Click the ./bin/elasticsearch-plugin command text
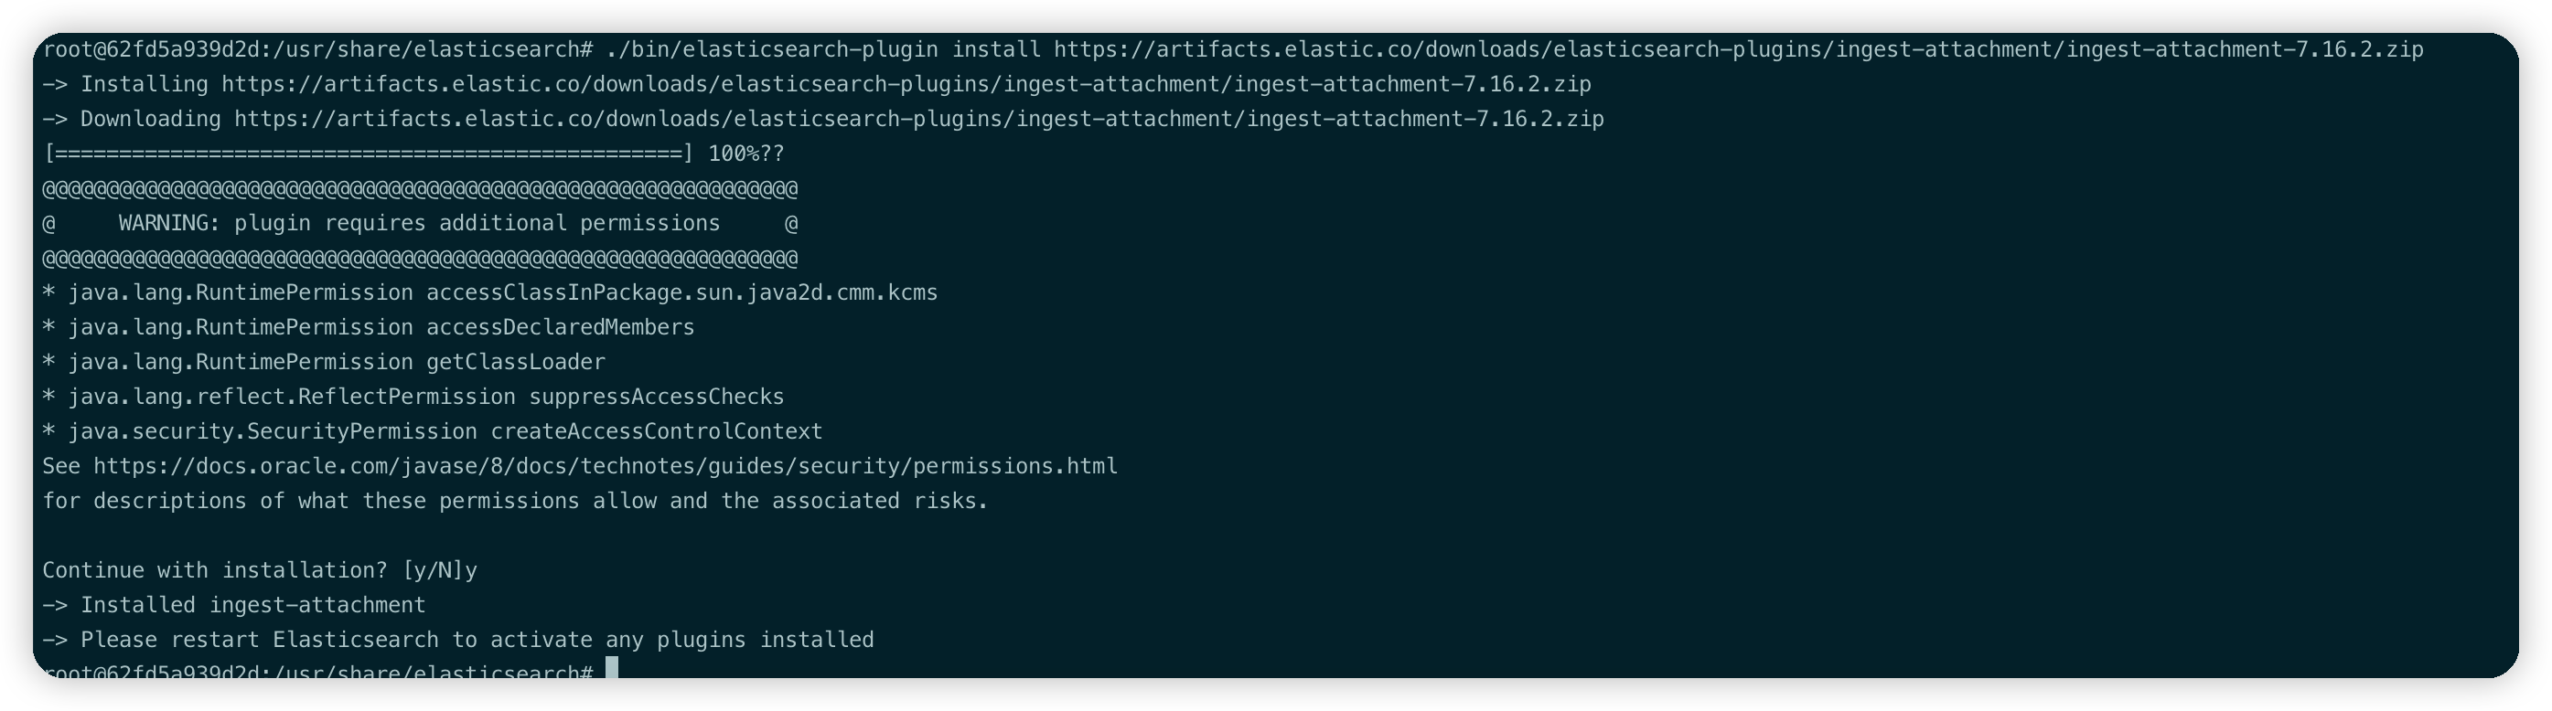This screenshot has height=711, width=2552. pyautogui.click(x=772, y=49)
